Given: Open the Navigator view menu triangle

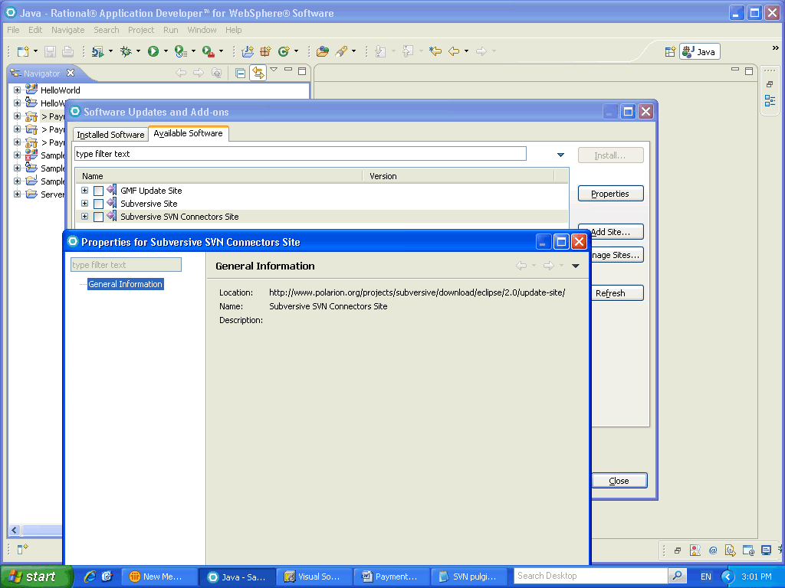Looking at the screenshot, I should [x=274, y=70].
